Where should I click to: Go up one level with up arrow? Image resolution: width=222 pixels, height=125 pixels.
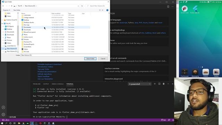click(11, 6)
